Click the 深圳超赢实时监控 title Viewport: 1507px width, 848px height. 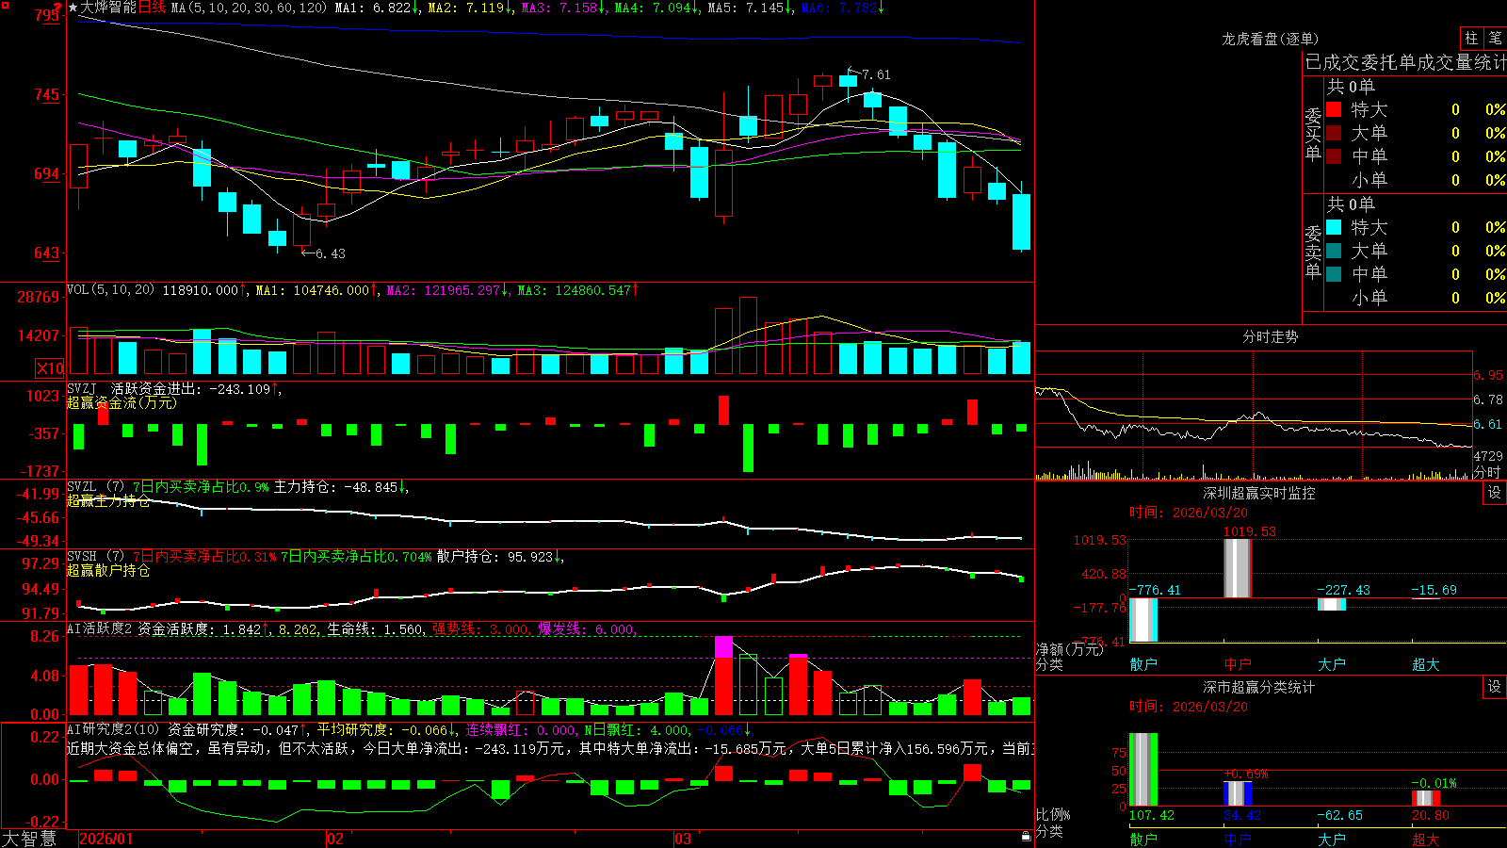point(1258,493)
